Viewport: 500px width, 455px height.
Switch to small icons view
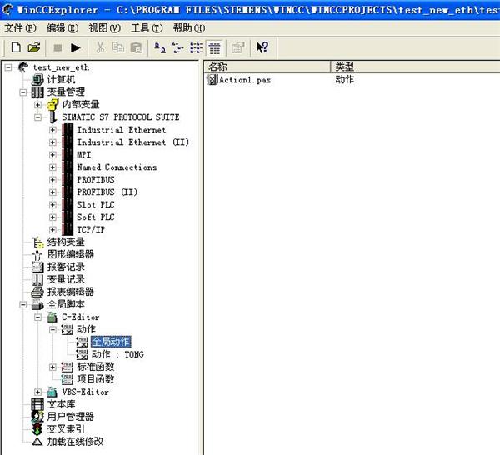[178, 47]
